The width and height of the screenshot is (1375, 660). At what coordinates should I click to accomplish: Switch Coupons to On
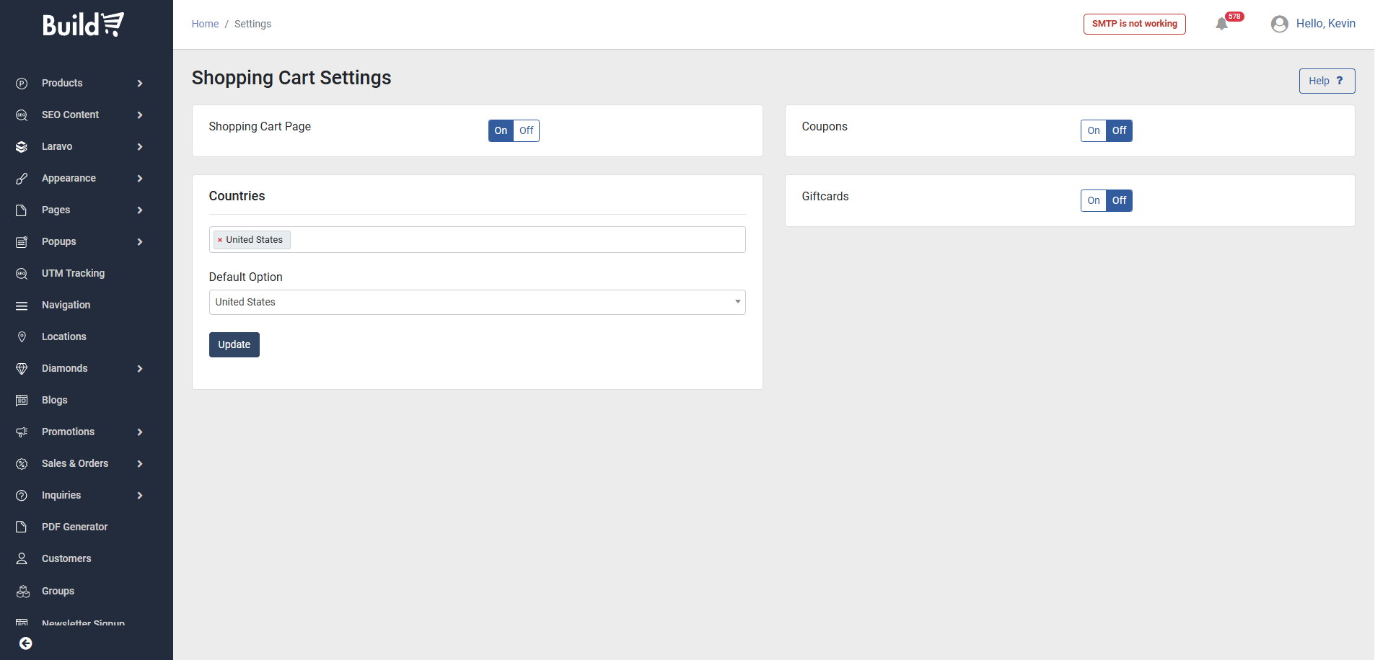[1094, 130]
